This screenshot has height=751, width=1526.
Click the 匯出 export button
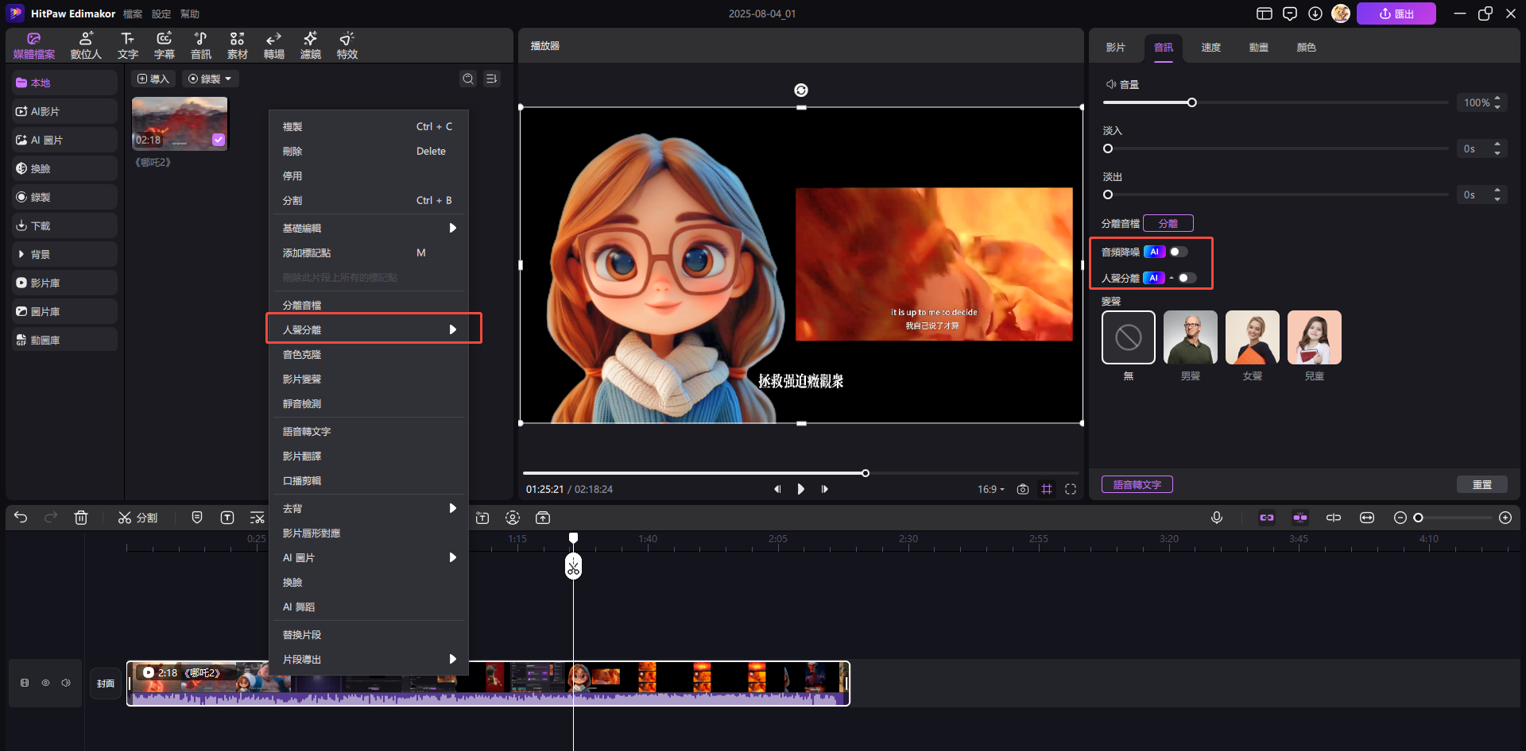(x=1396, y=13)
